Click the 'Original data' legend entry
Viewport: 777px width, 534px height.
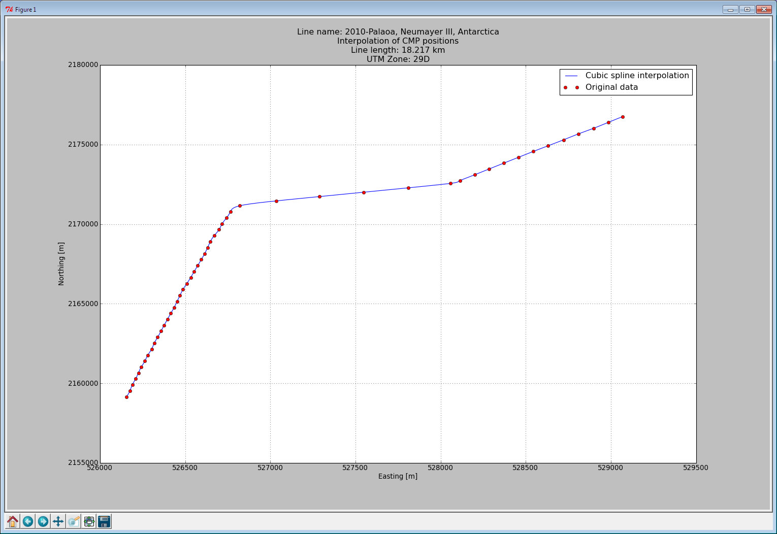611,87
